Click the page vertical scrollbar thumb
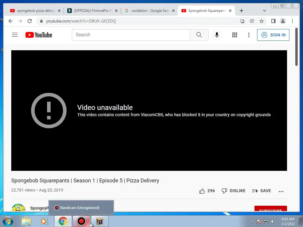Viewport: 303px width, 227px height. [296, 47]
